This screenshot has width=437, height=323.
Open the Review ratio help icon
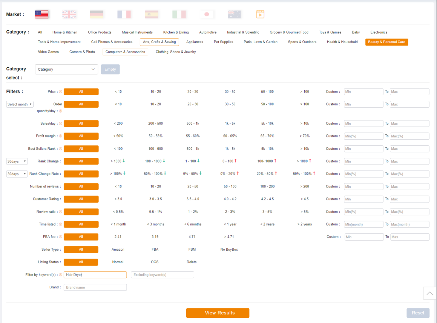tap(60, 212)
